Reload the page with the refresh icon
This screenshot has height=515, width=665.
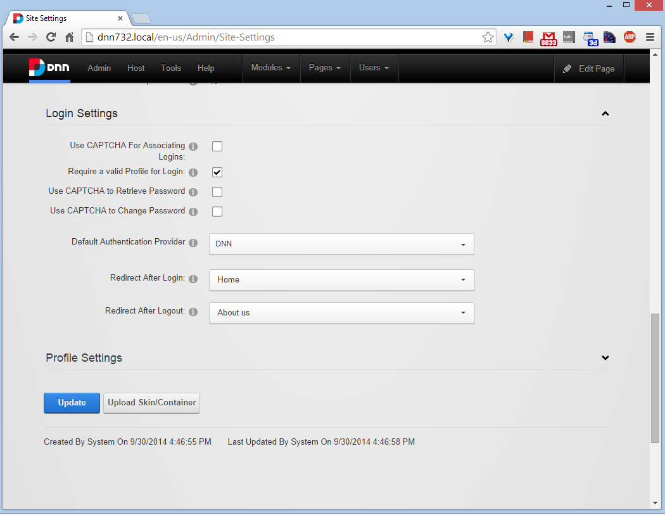point(51,37)
